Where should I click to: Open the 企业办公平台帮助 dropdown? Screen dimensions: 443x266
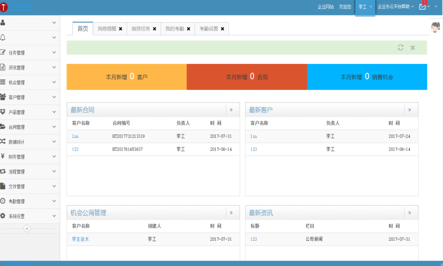(396, 7)
